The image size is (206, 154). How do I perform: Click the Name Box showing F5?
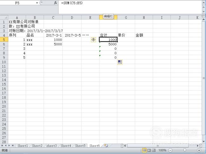pyautogui.click(x=17, y=3)
